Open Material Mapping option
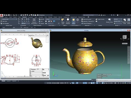 coord(87,23)
